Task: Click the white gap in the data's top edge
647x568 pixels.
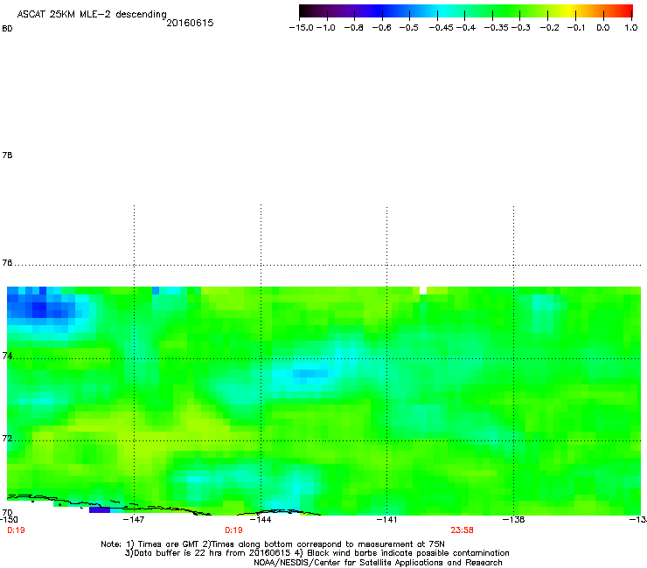Action: coord(423,290)
